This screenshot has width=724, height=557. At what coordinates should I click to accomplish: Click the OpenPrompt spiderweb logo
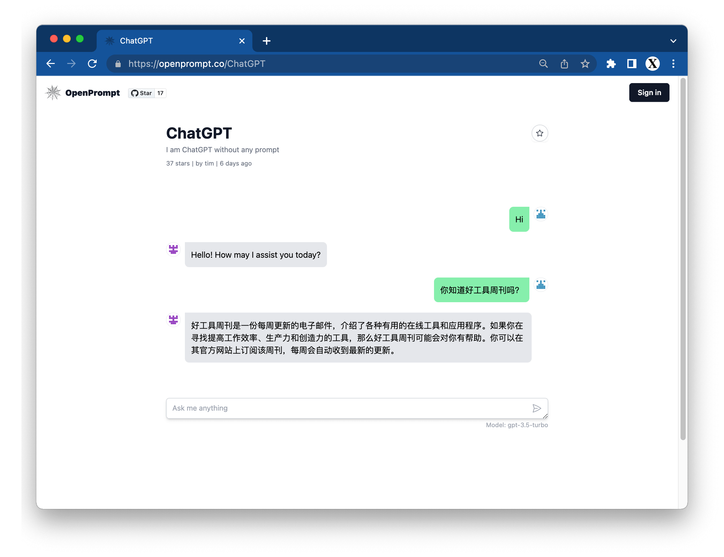click(x=53, y=93)
